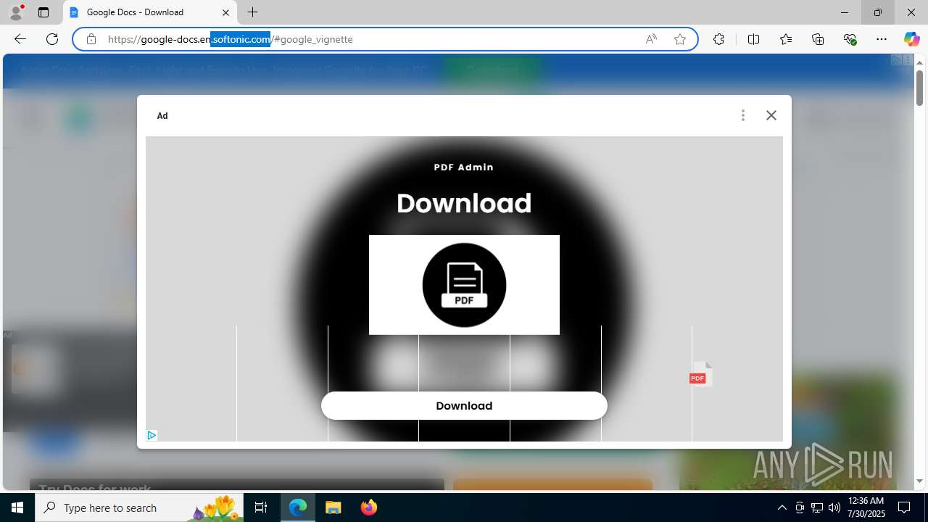Show hidden system tray icons
This screenshot has width=928, height=522.
[x=782, y=507]
